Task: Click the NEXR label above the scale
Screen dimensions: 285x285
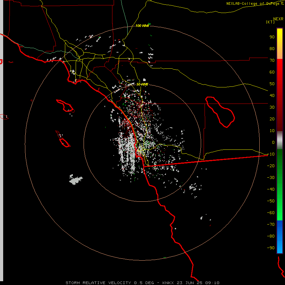Action: [278, 19]
